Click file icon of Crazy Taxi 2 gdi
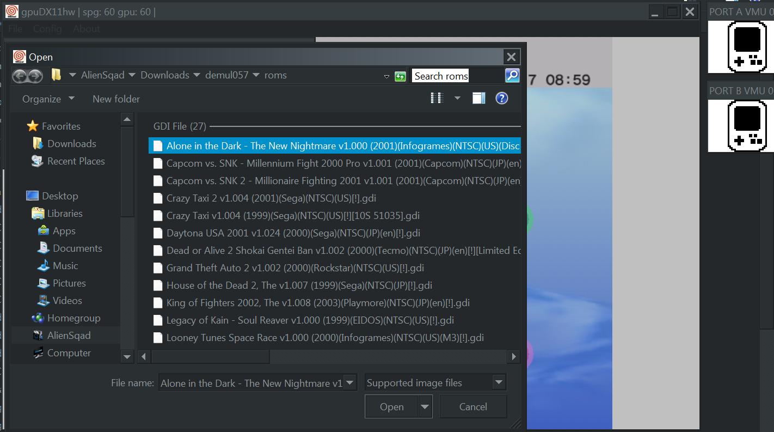 click(158, 198)
